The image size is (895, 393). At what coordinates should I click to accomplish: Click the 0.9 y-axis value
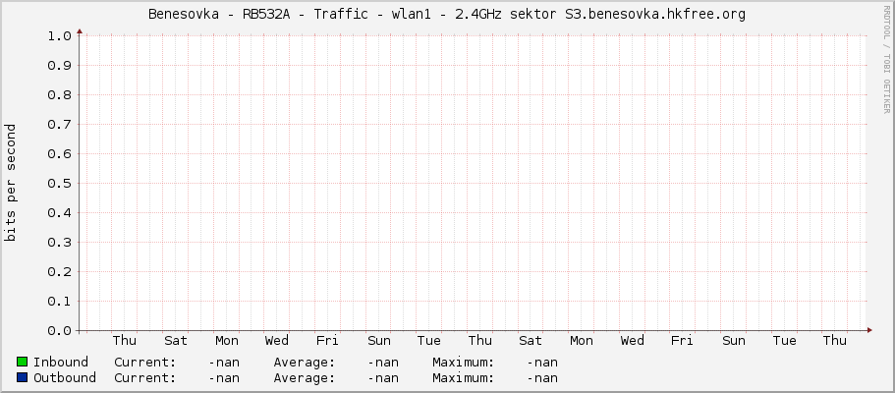coord(59,65)
